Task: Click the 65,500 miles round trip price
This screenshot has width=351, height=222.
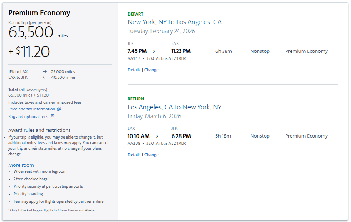Action: point(38,32)
